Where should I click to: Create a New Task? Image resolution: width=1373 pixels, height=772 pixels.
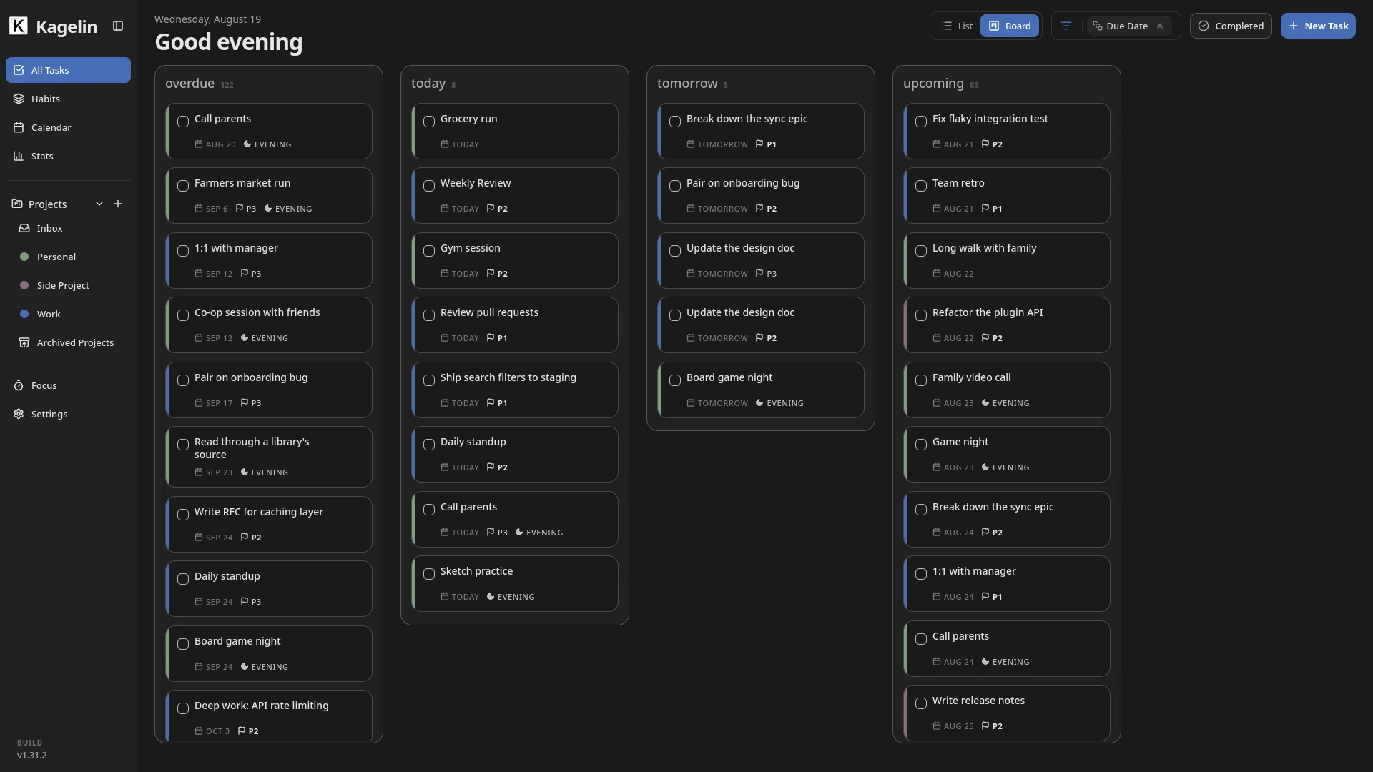[1318, 26]
